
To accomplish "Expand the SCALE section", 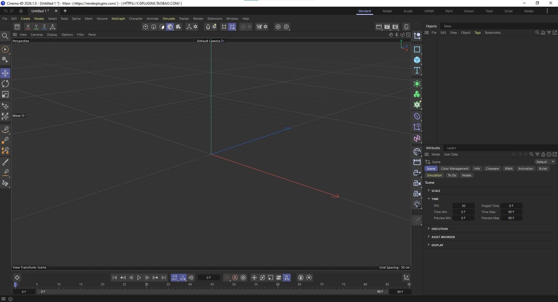I will pyautogui.click(x=436, y=191).
